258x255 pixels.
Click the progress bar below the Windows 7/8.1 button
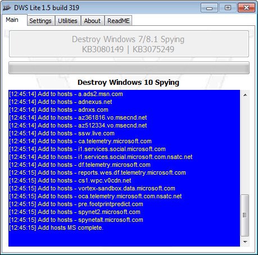point(129,67)
